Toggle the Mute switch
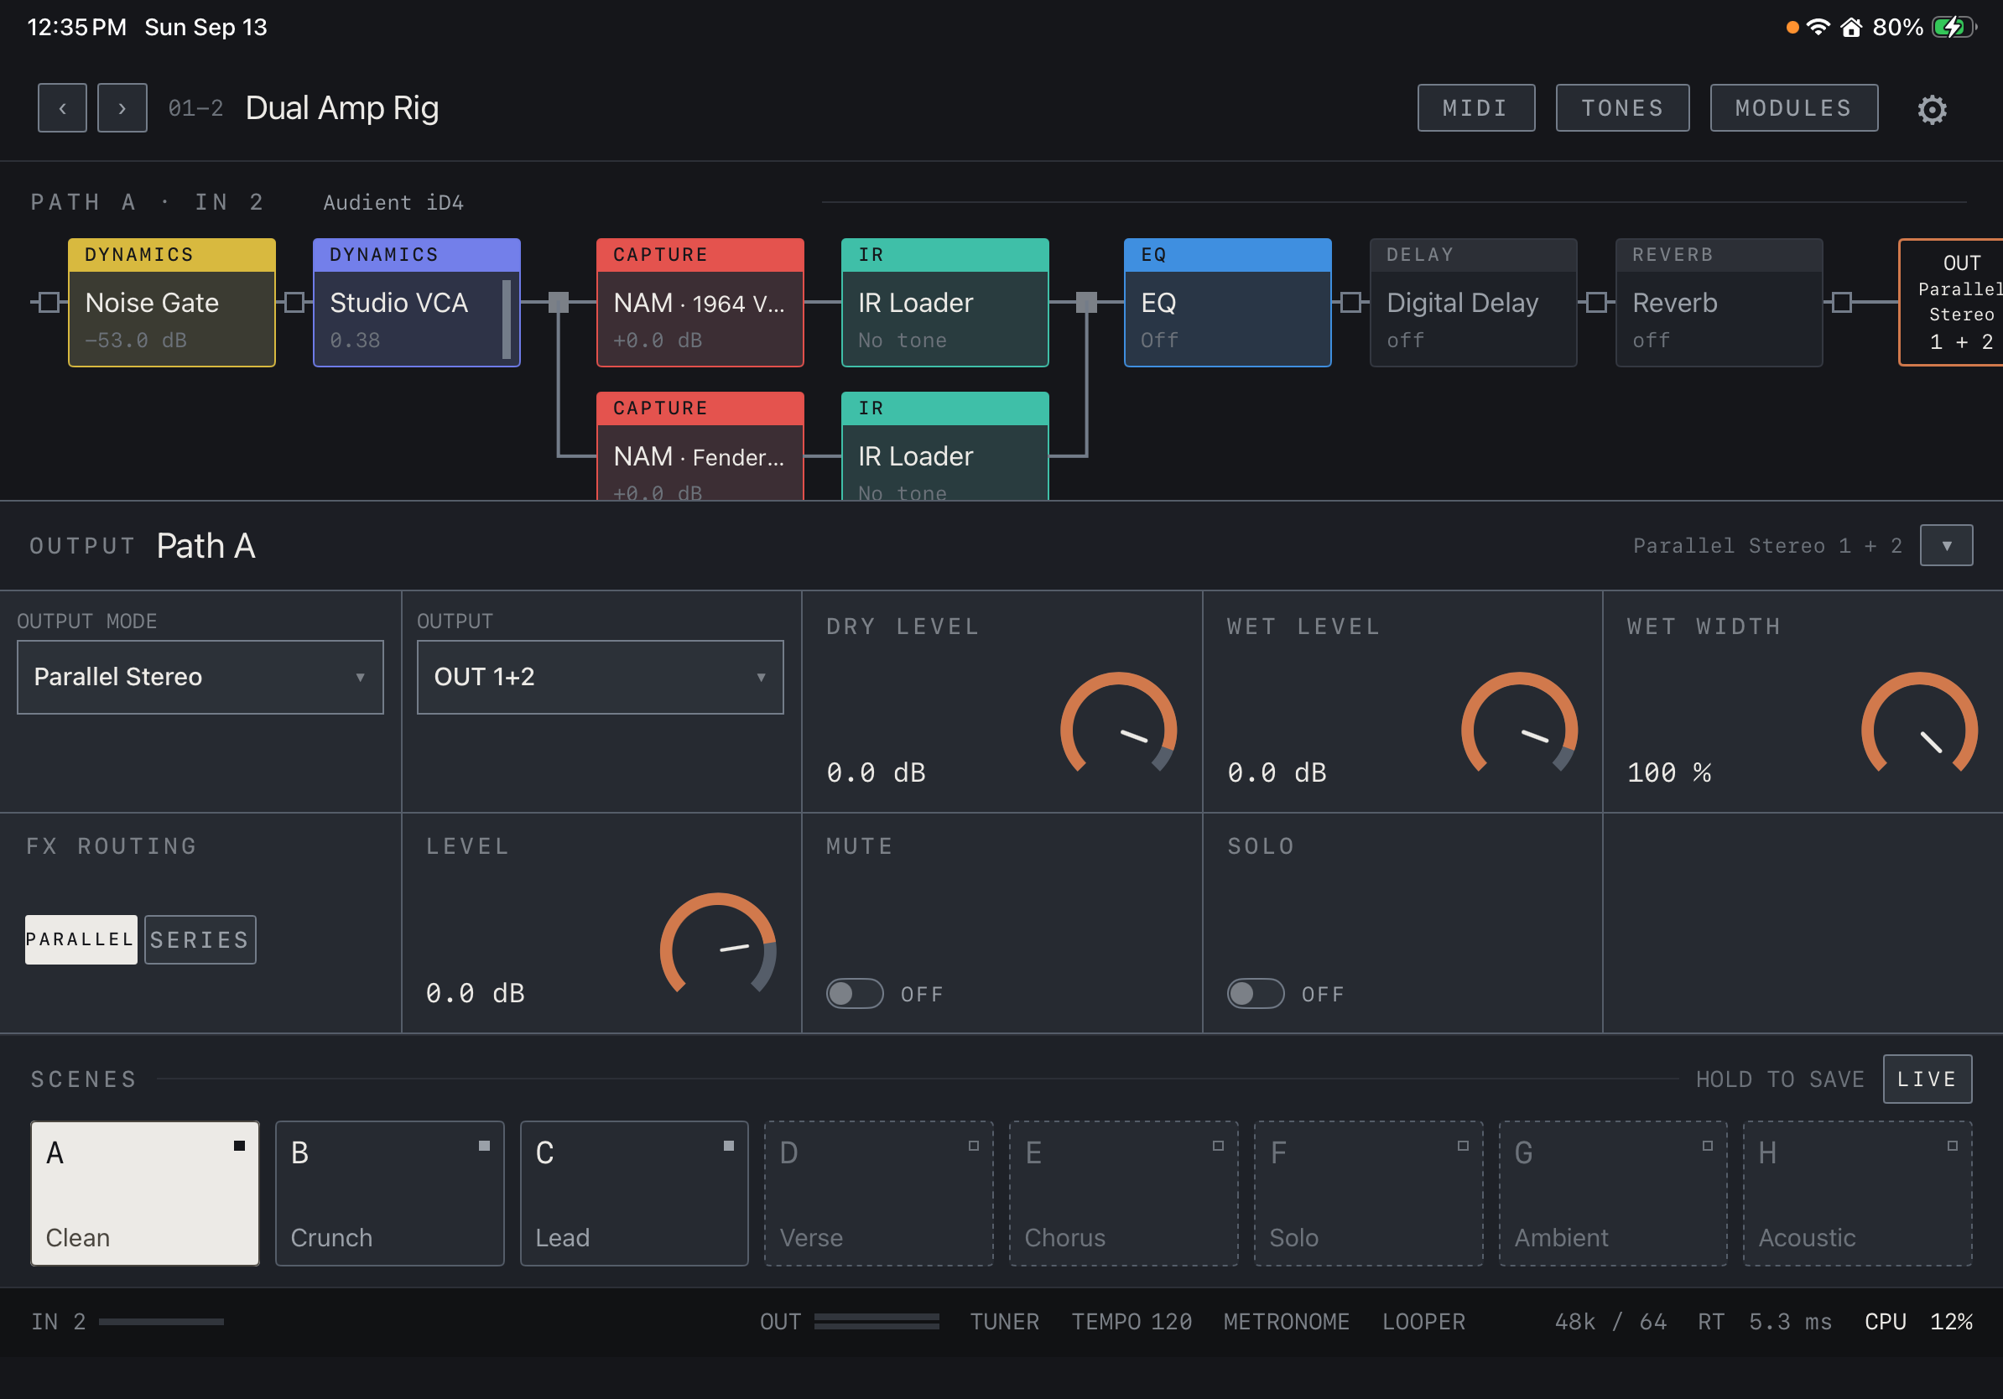 854,993
